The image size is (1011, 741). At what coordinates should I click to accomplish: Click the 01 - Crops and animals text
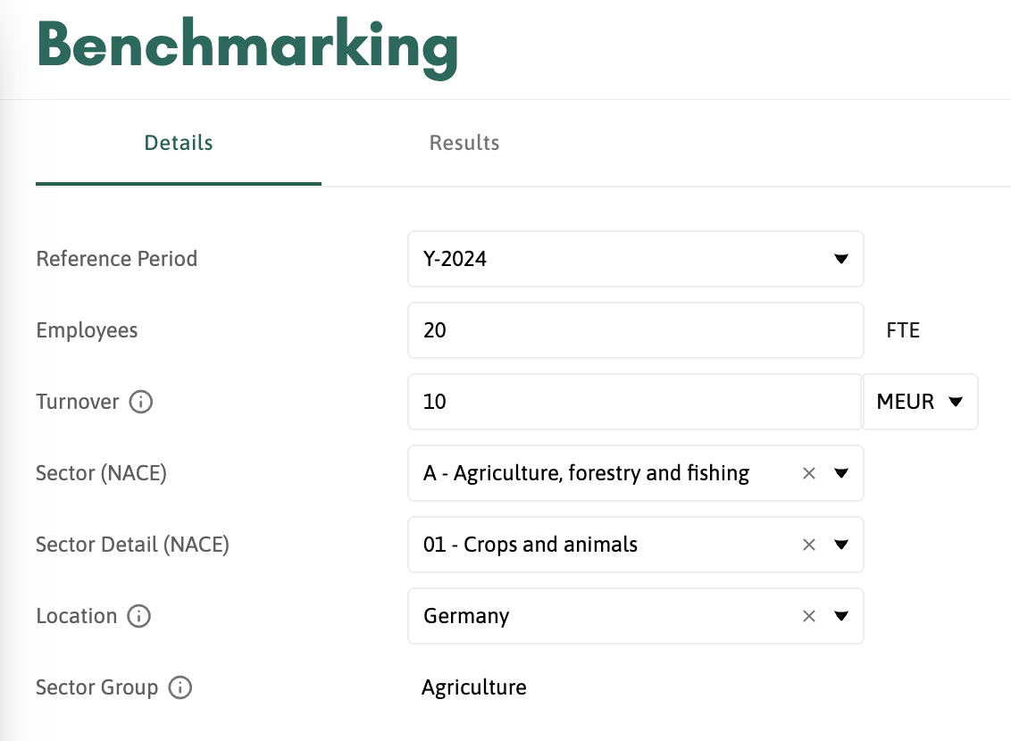coord(531,545)
